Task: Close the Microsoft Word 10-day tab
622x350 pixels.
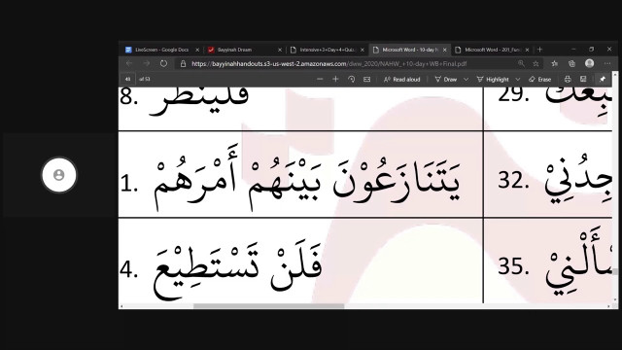Action: tap(445, 50)
